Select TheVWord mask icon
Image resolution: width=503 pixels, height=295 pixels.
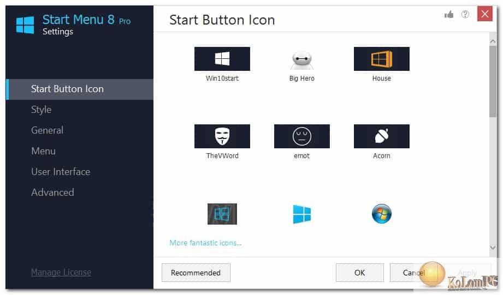tap(222, 136)
